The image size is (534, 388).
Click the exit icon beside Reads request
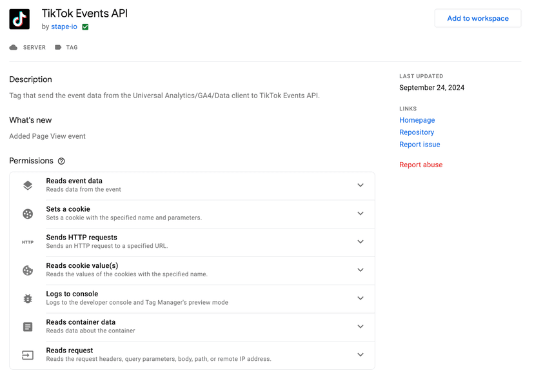click(27, 355)
